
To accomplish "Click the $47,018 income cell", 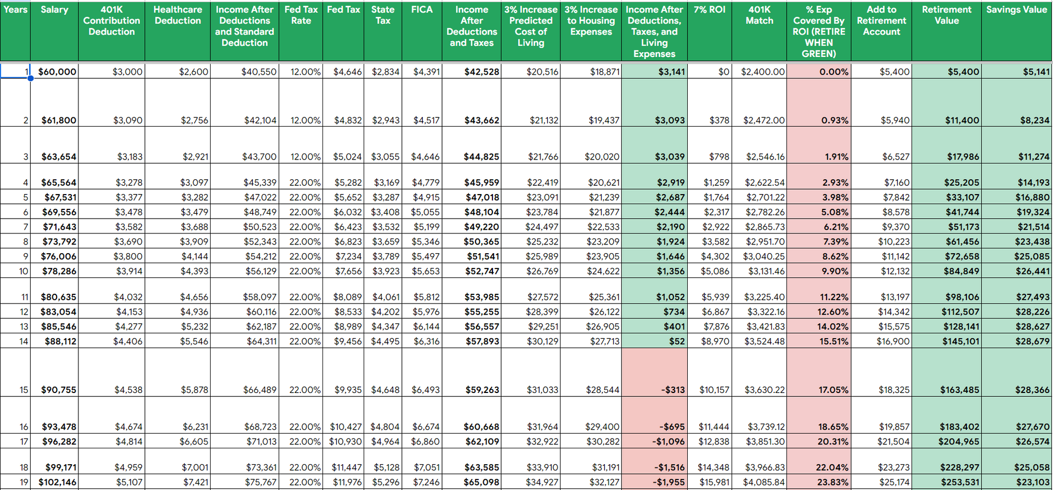I will [x=472, y=197].
